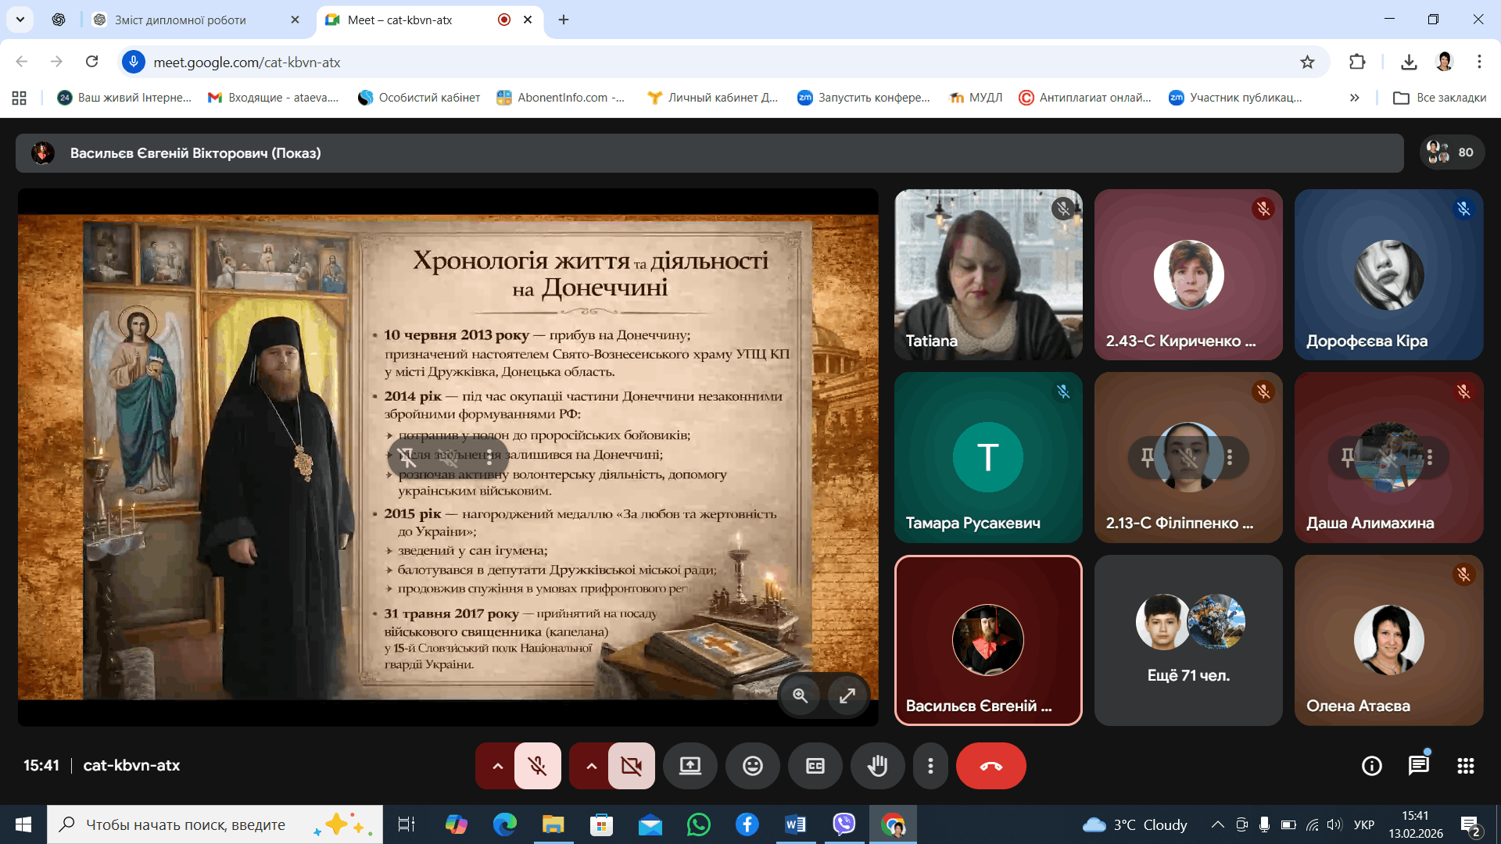1501x844 pixels.
Task: Leave the call with red hang-up button
Action: pos(991,766)
